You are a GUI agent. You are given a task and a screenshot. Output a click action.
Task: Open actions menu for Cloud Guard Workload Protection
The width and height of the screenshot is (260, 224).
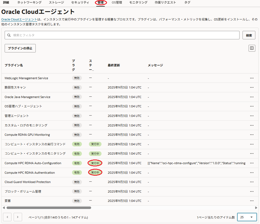[252, 182]
